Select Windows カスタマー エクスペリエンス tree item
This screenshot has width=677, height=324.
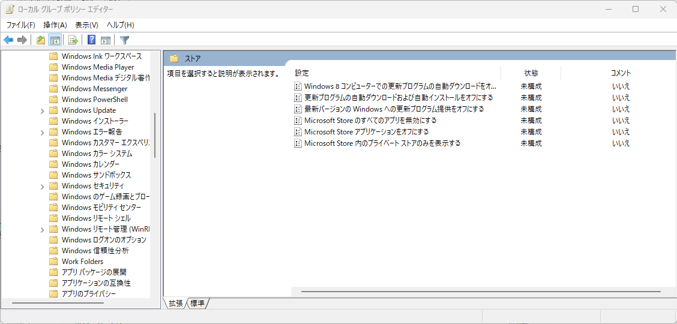pyautogui.click(x=106, y=142)
